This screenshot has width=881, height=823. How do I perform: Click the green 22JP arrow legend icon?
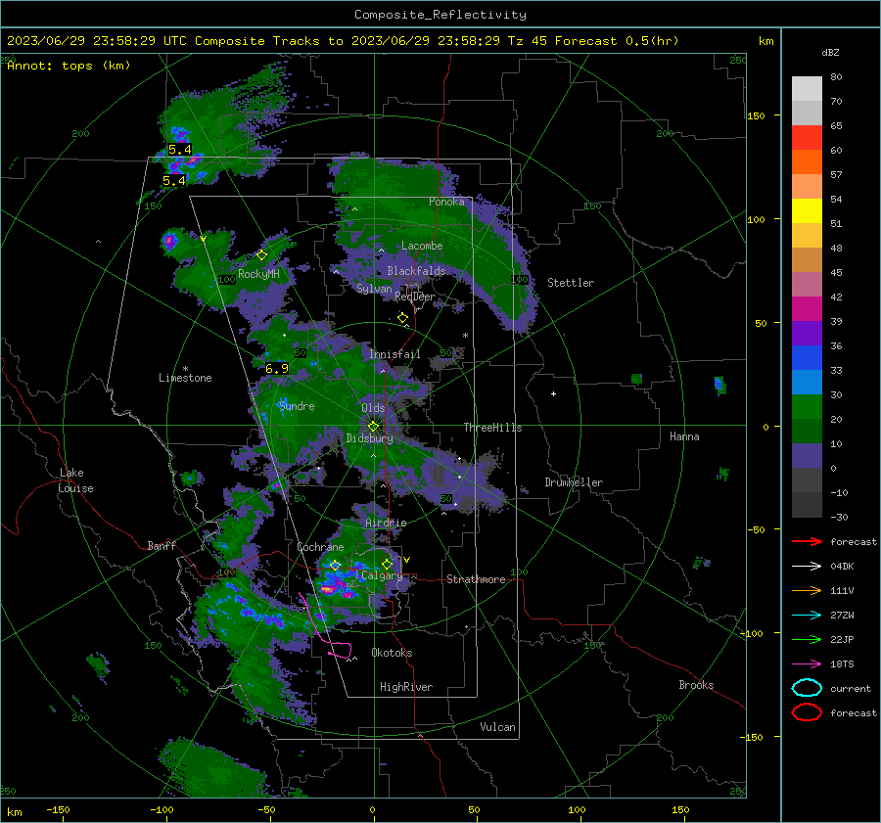click(x=807, y=639)
